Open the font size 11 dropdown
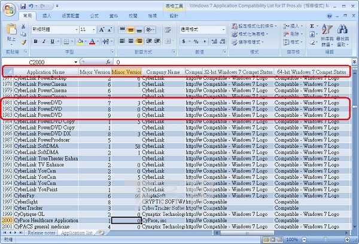 (94, 30)
